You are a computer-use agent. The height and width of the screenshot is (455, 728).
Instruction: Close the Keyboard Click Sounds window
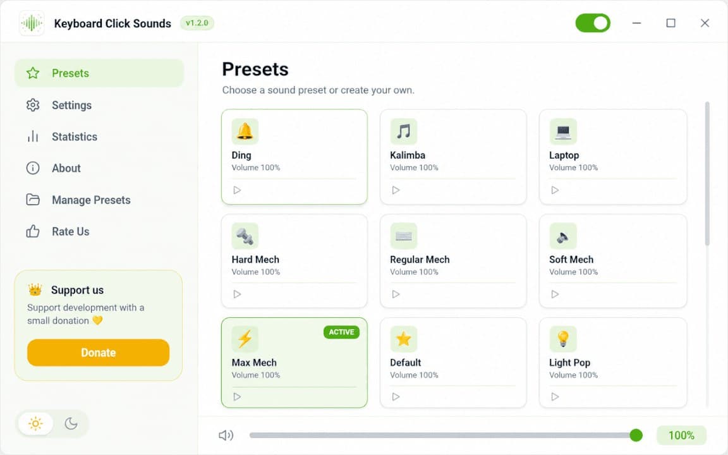click(x=705, y=23)
